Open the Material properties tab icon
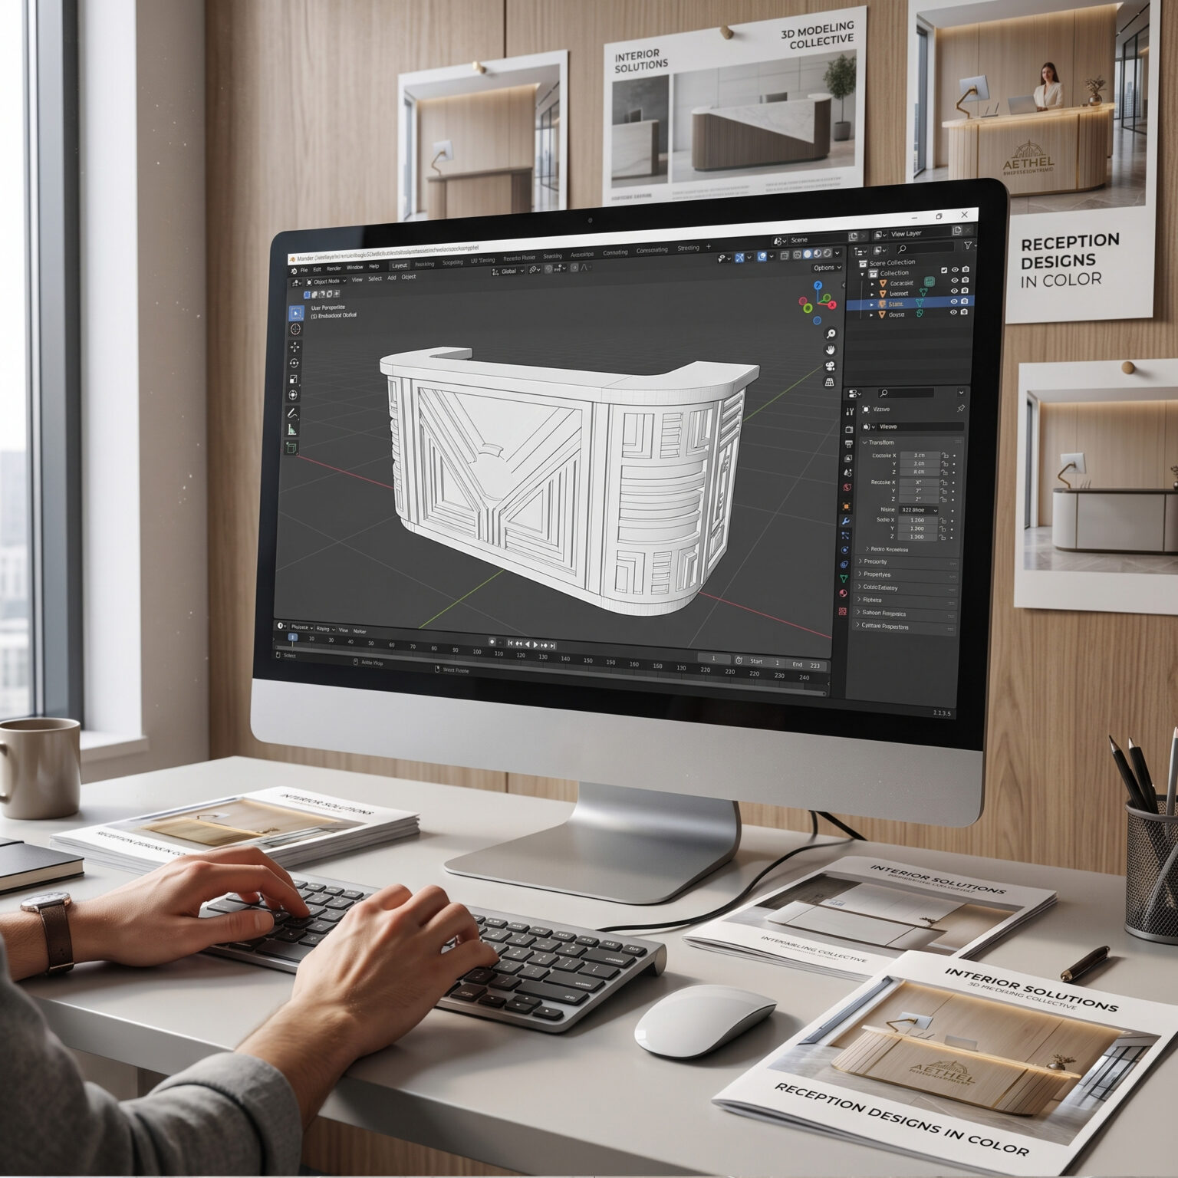 coord(844,594)
